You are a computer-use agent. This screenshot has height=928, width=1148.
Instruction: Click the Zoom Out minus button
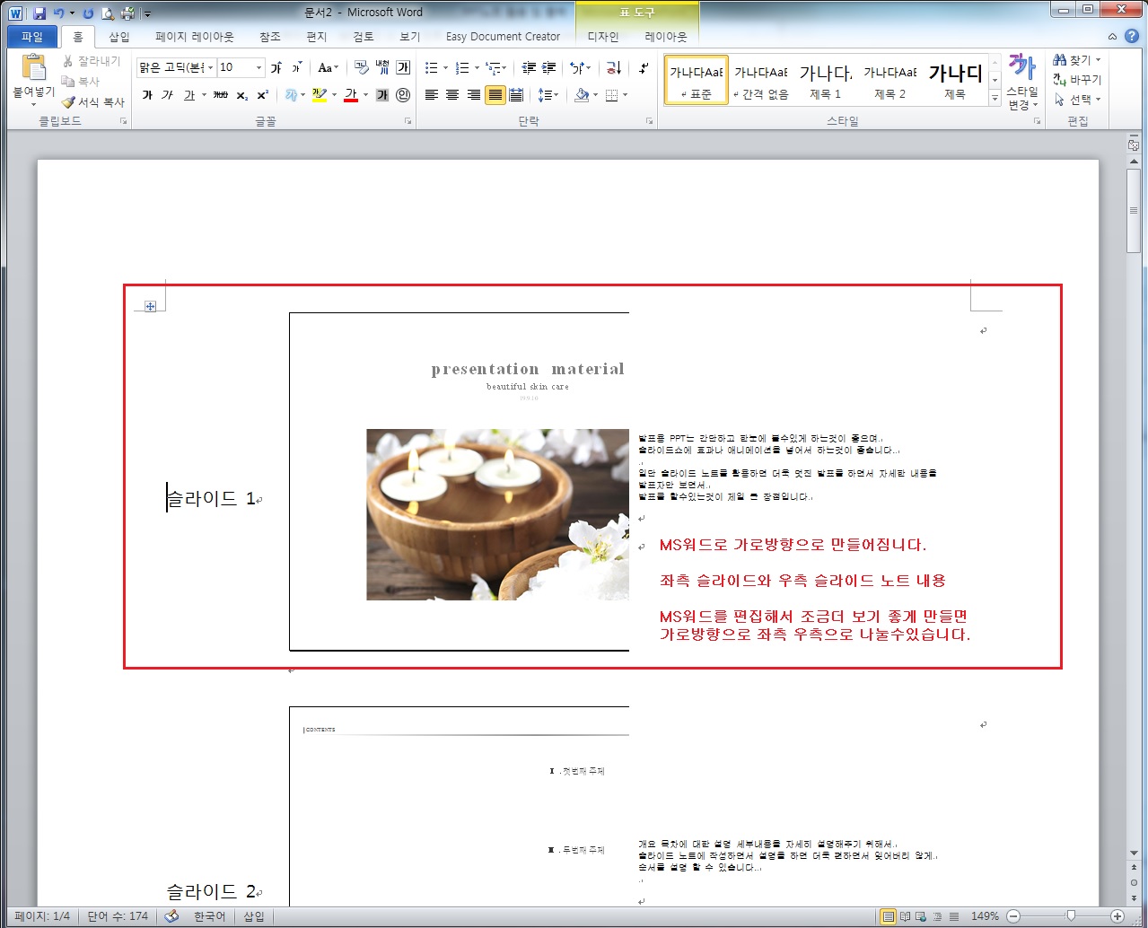point(1013,915)
